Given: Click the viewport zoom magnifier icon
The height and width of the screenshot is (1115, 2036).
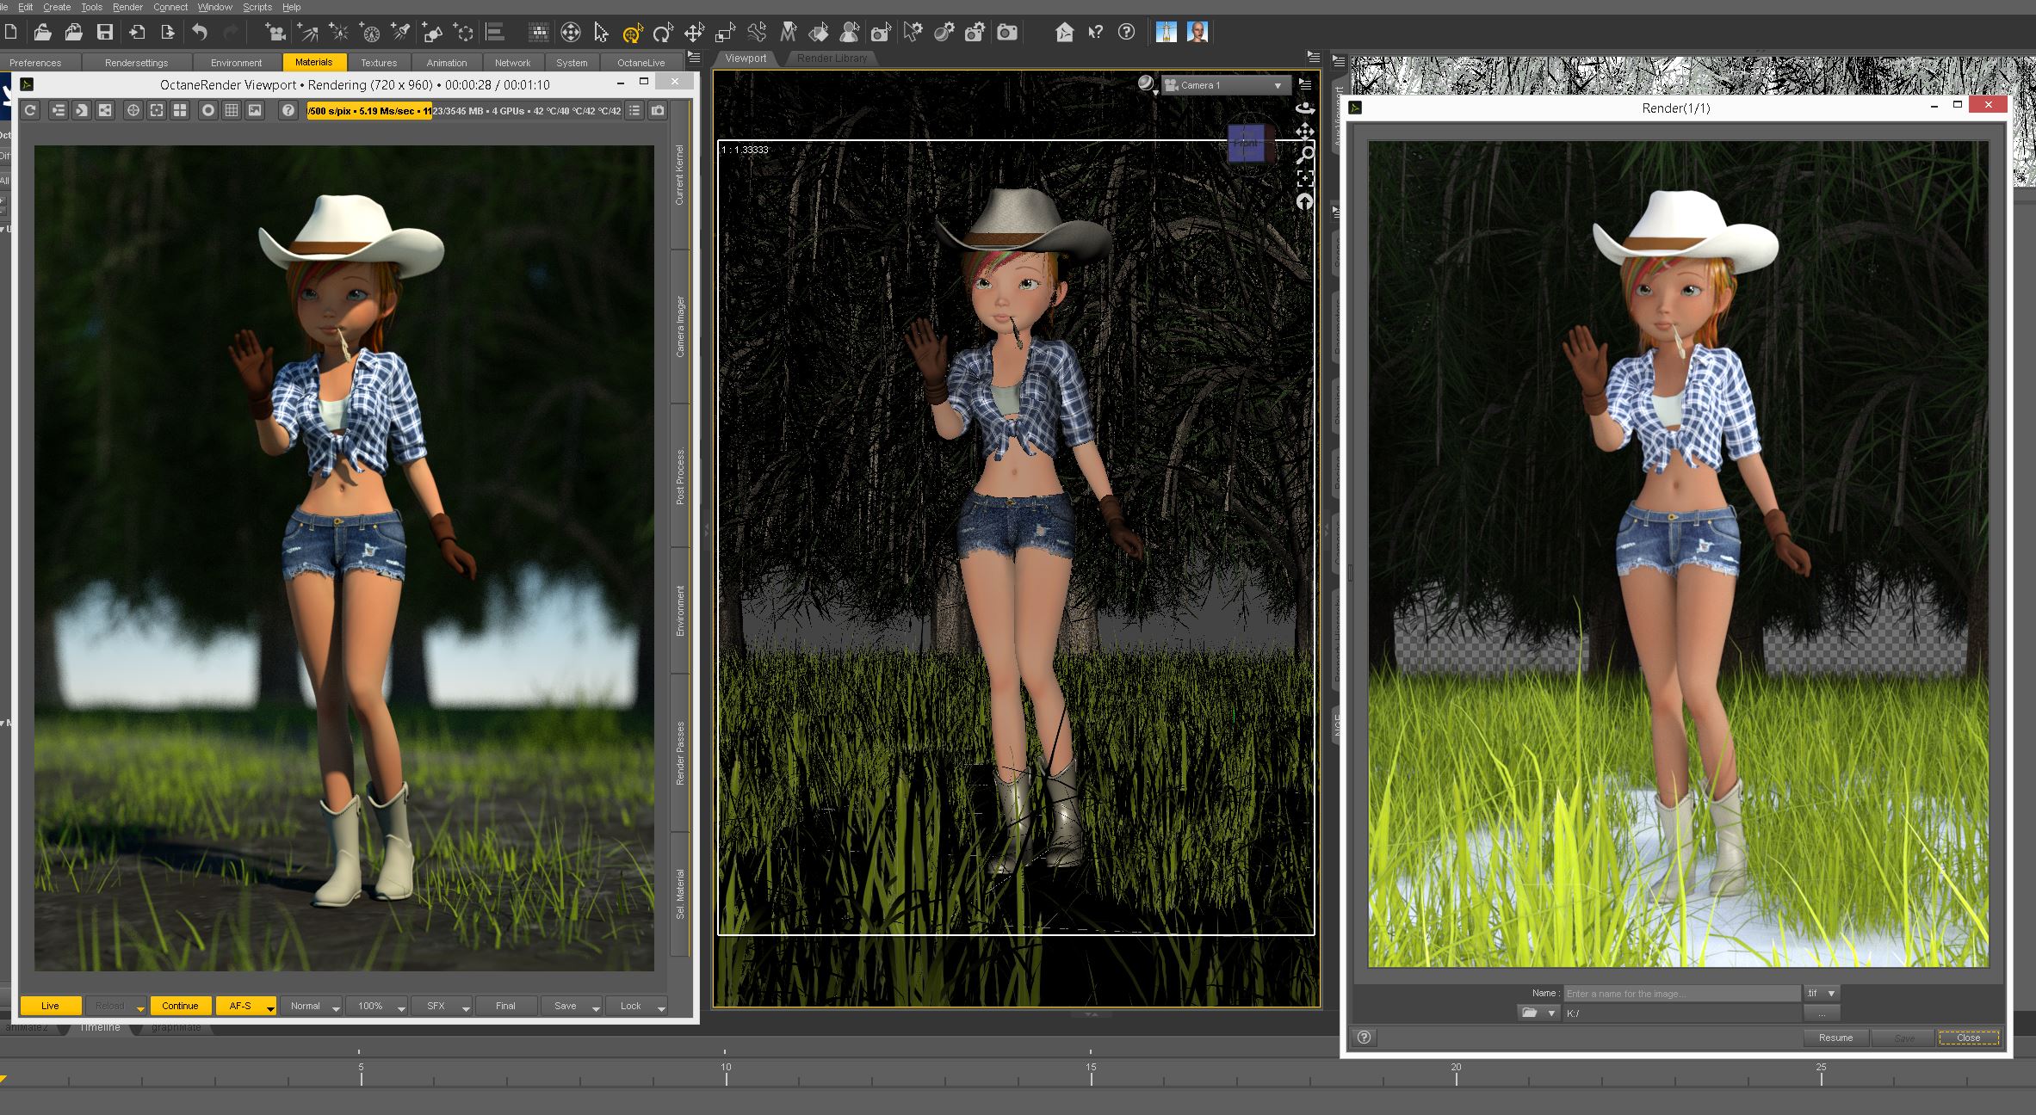Looking at the screenshot, I should 1305,155.
